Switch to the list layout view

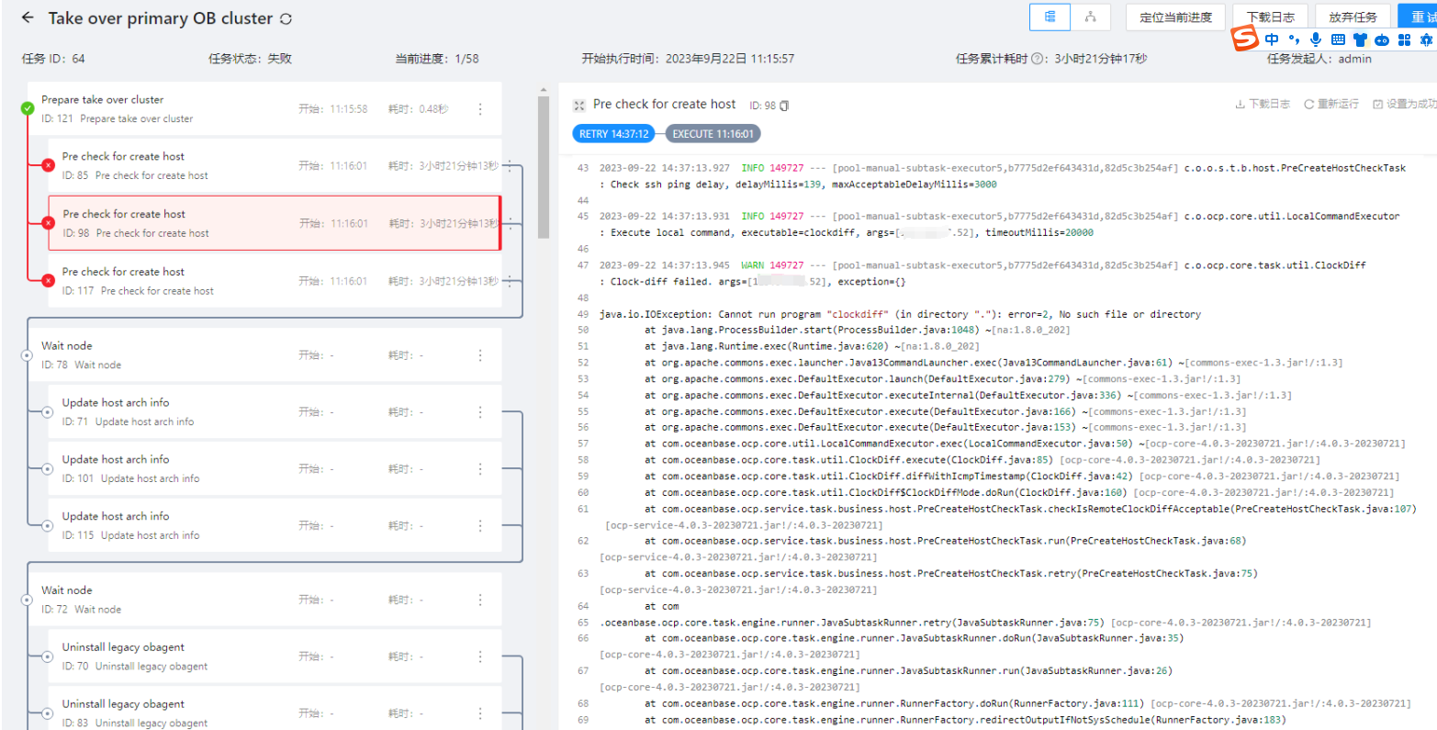(x=1050, y=17)
